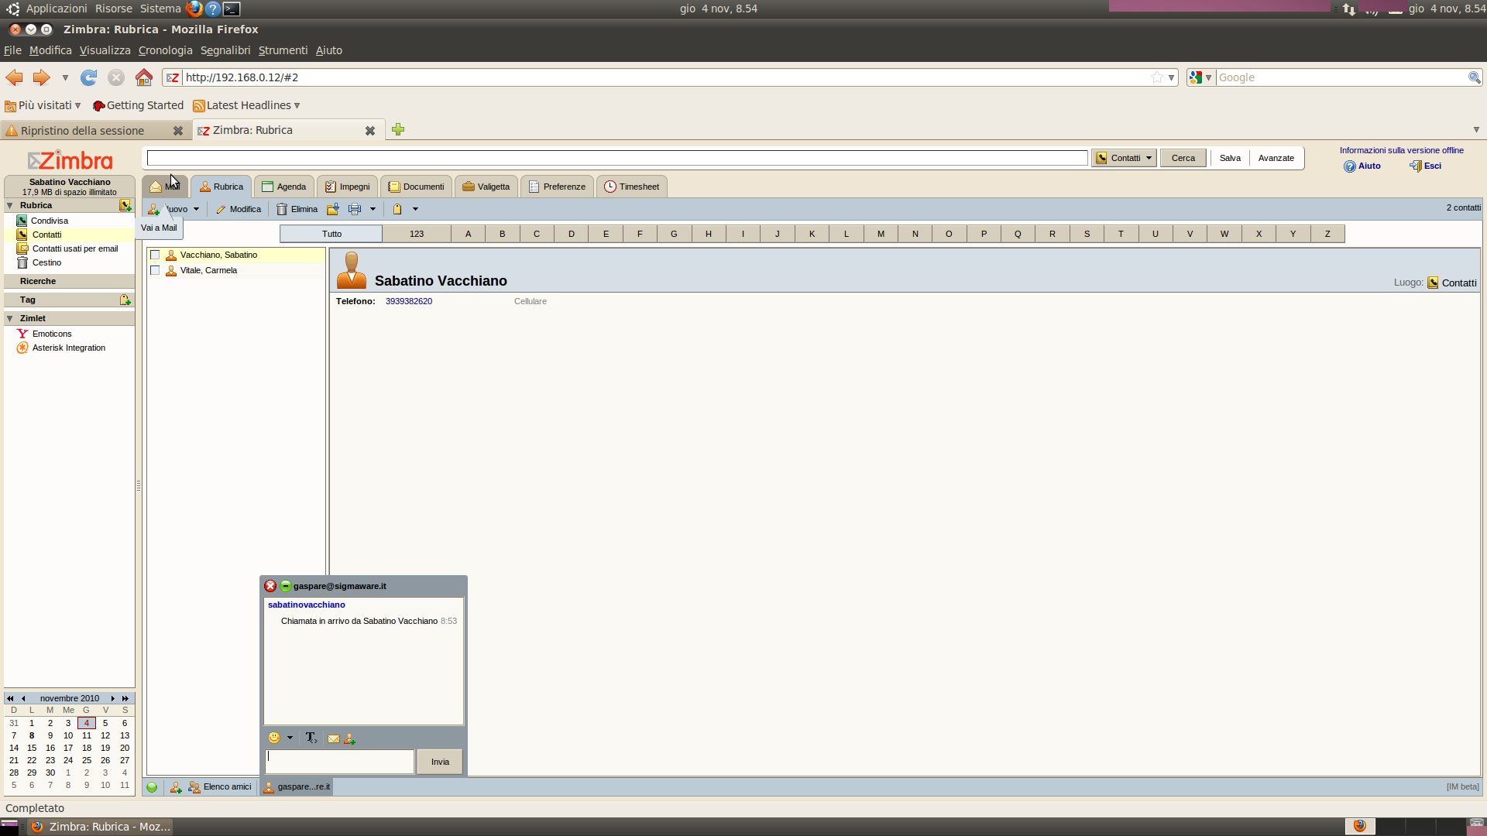Collapse the Zimlet tree section
Viewport: 1487px width, 836px height.
10,319
